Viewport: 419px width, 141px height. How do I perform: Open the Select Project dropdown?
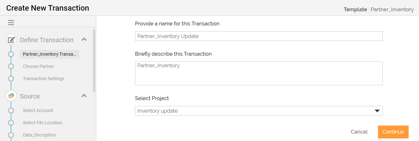pos(258,111)
